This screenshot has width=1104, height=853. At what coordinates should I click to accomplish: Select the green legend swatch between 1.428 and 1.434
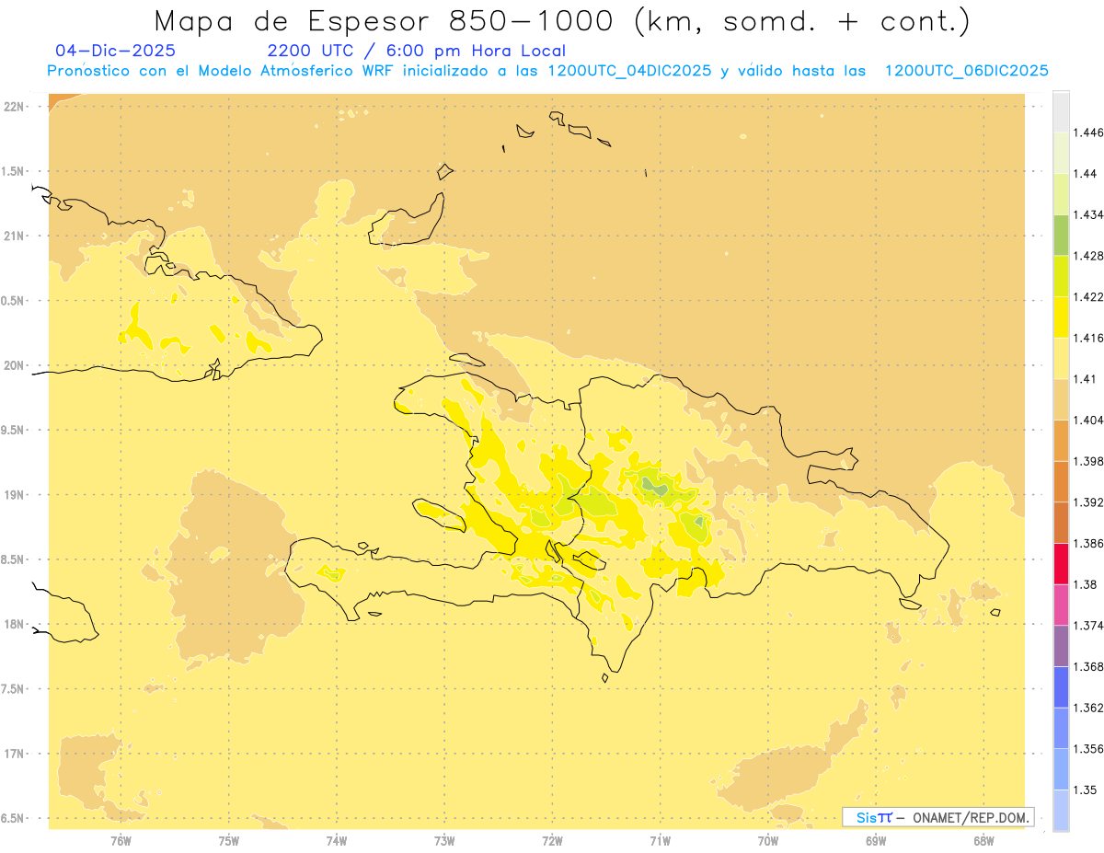click(x=1061, y=235)
